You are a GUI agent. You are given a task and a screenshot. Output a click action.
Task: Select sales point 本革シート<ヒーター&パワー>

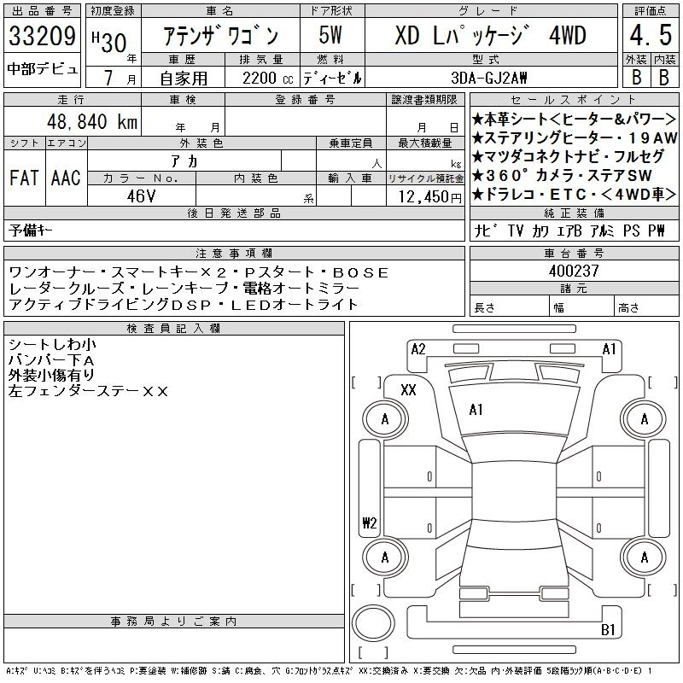(x=574, y=119)
